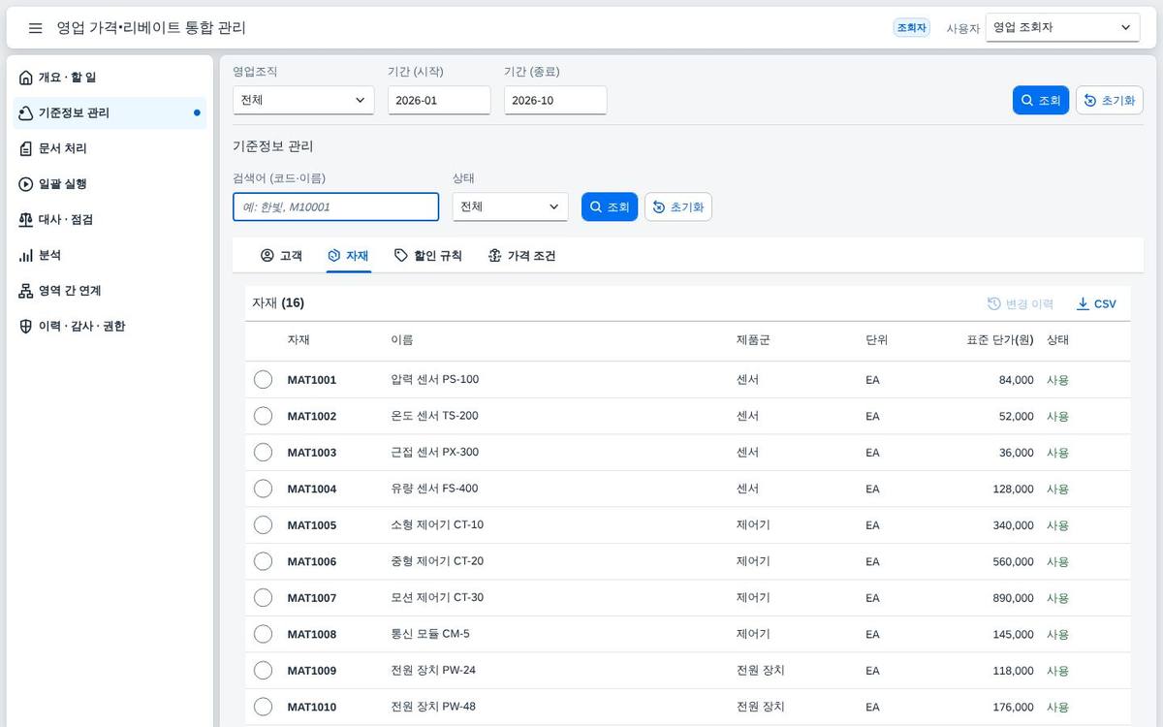This screenshot has width=1163, height=727.
Task: Click the 표준 단가(원) column header
Action: click(999, 340)
